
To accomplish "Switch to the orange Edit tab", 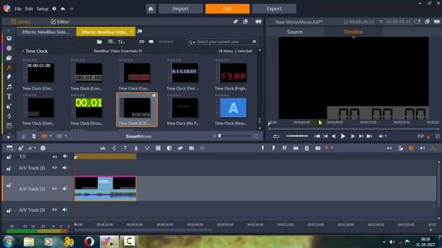I will [x=227, y=9].
